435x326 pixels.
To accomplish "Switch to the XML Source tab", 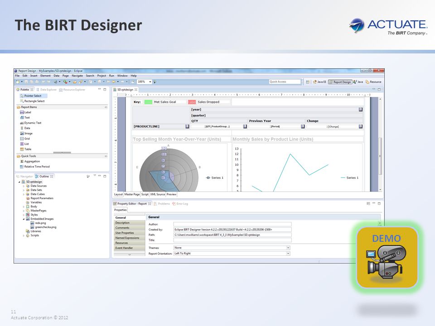I will point(158,194).
